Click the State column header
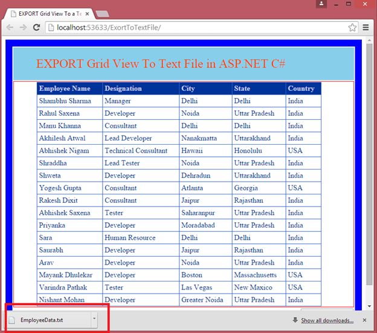 pyautogui.click(x=259, y=88)
